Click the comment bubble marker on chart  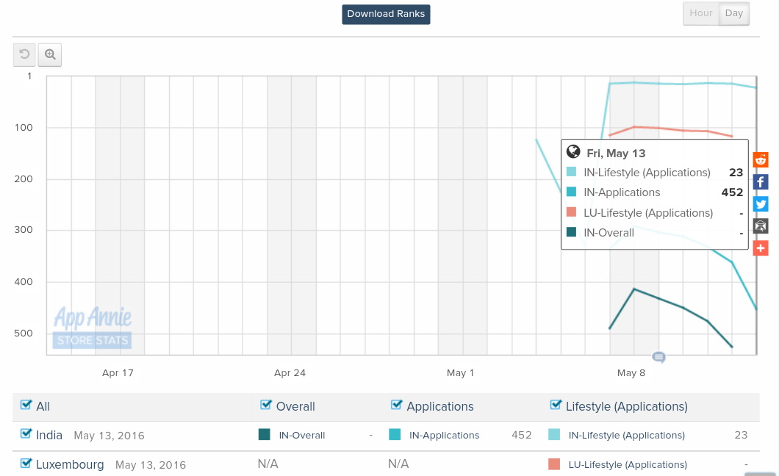pos(658,358)
